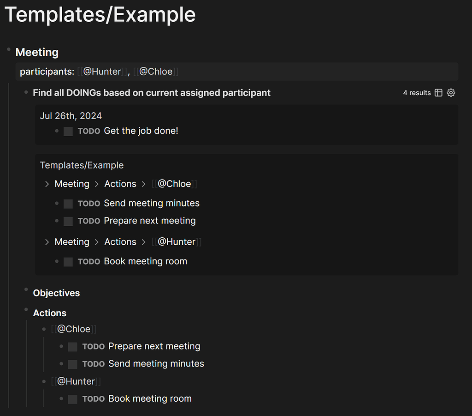
Task: Open Templates/Example link in query results
Action: [82, 165]
